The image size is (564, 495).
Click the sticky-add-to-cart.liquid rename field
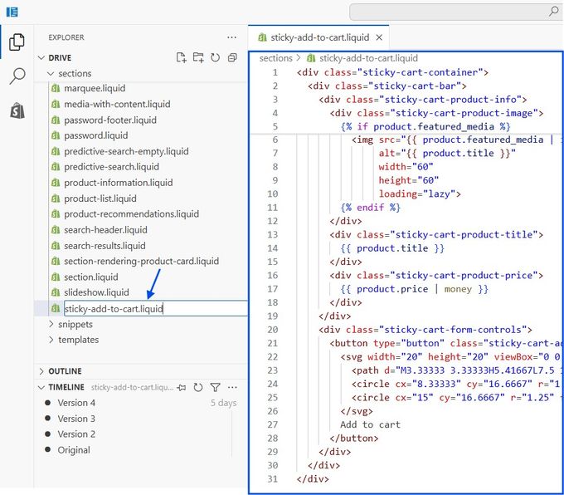click(155, 309)
